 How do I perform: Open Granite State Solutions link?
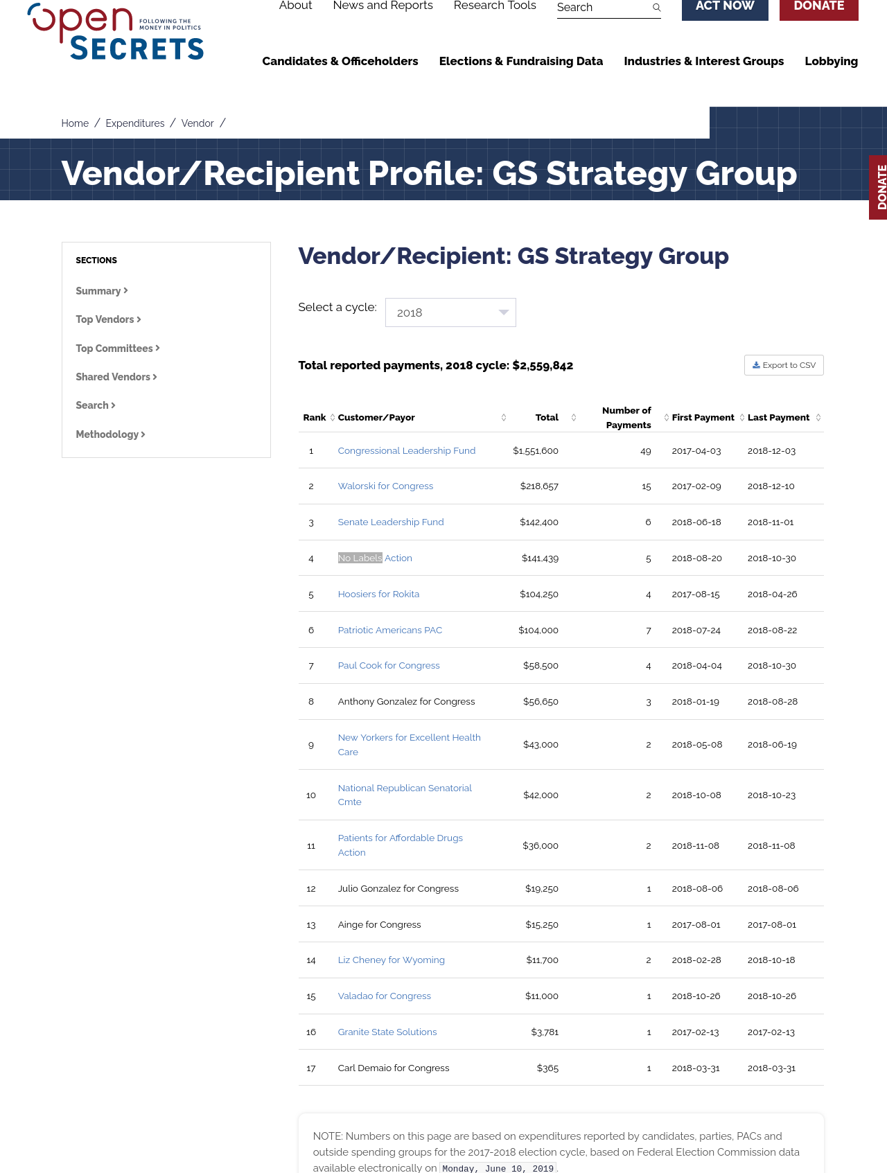pyautogui.click(x=387, y=1032)
